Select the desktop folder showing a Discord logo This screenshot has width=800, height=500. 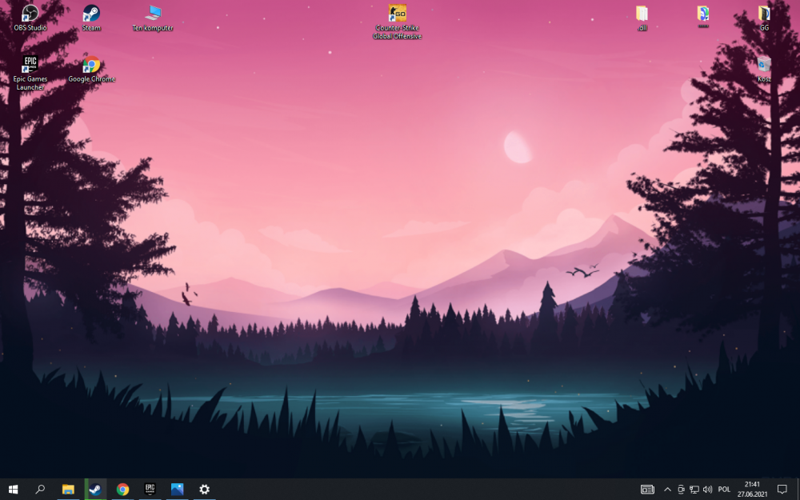[x=703, y=16]
